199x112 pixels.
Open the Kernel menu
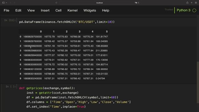click(72, 10)
